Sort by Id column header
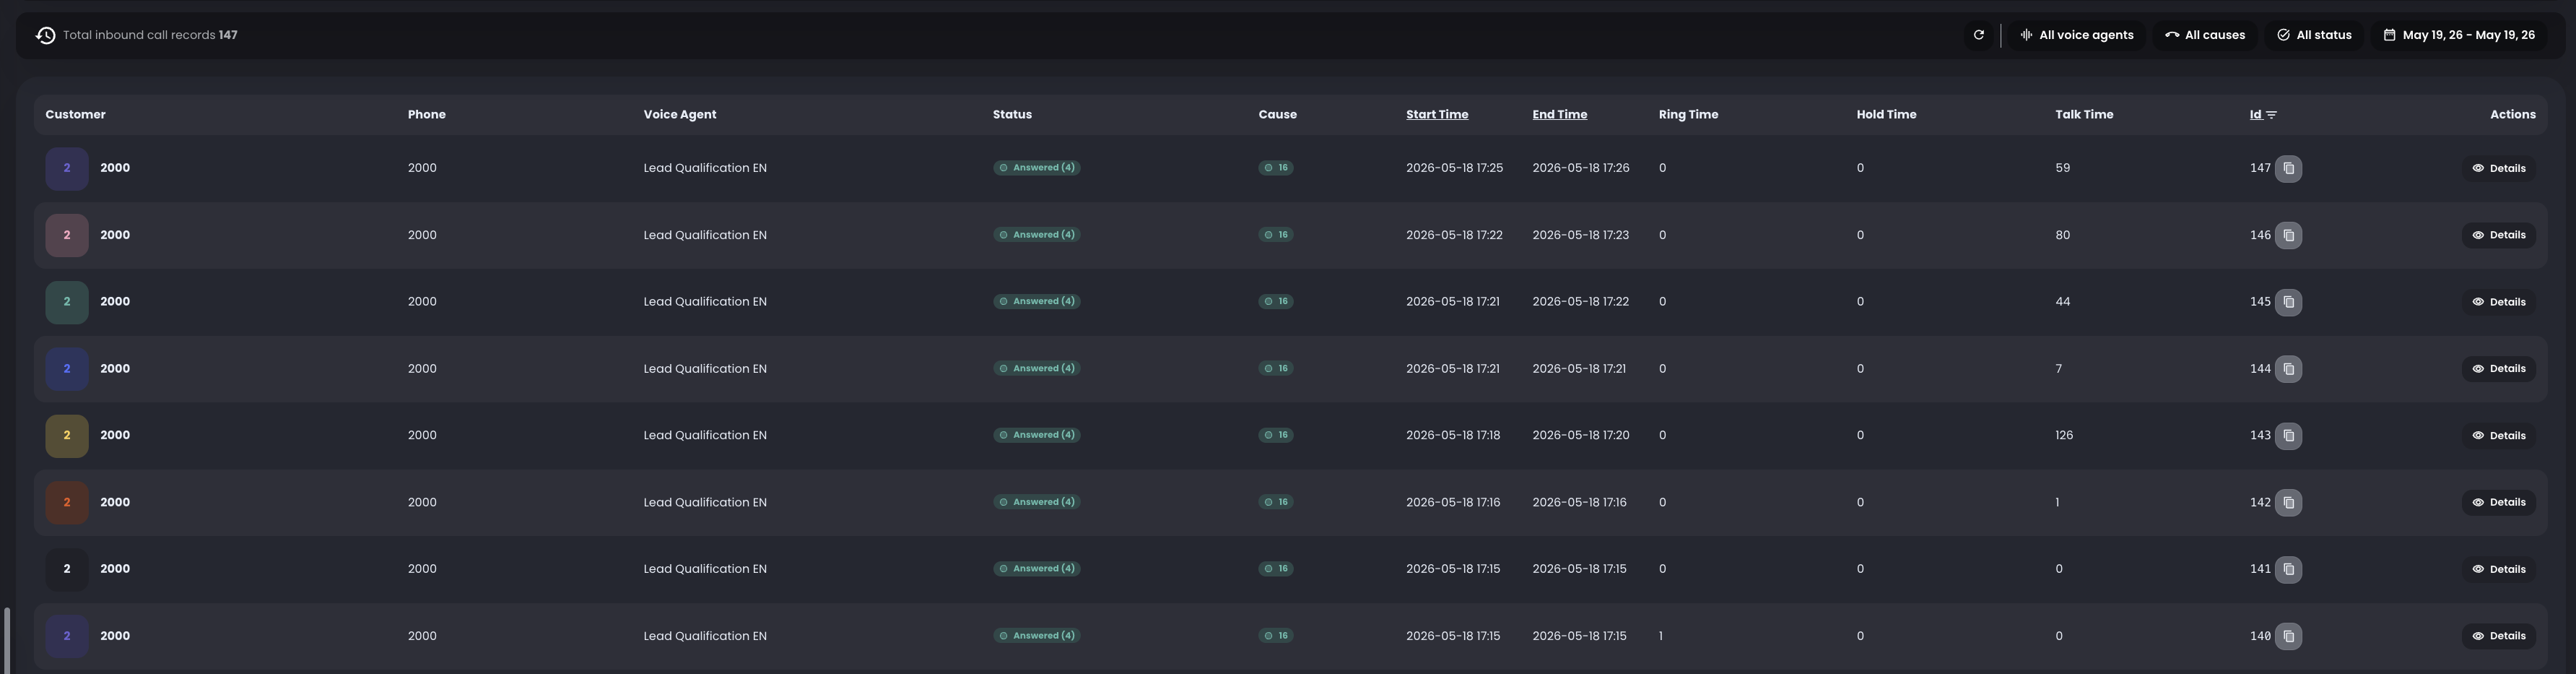The height and width of the screenshot is (674, 2576). pos(2255,114)
